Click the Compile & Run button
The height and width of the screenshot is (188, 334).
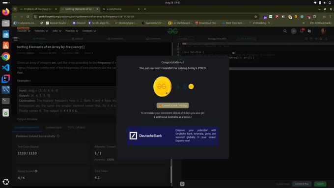(x=302, y=184)
